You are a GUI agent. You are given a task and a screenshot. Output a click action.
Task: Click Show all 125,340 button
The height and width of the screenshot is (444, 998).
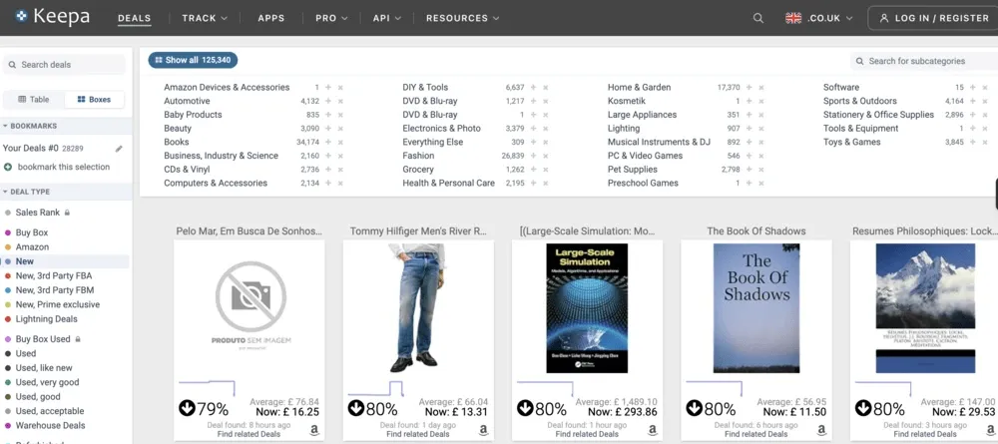(193, 60)
